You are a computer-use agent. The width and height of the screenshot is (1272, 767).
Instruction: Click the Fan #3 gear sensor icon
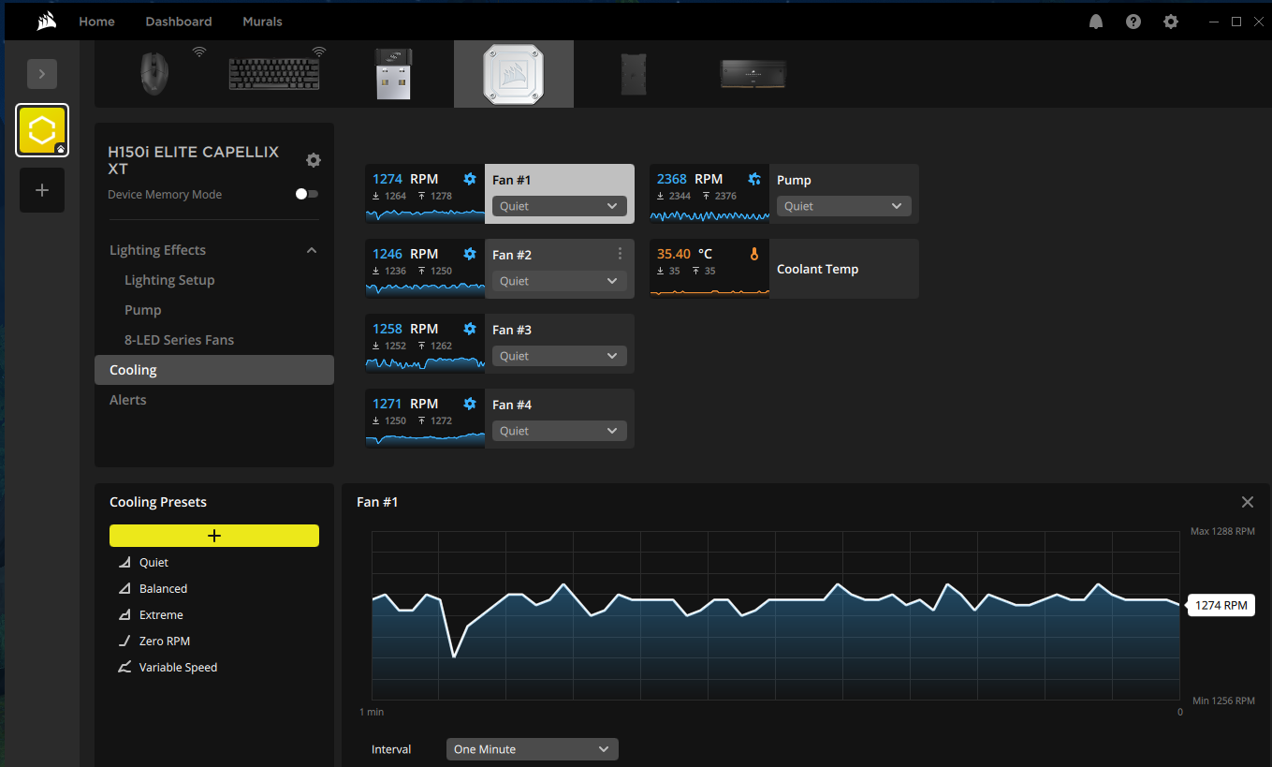[x=470, y=329]
